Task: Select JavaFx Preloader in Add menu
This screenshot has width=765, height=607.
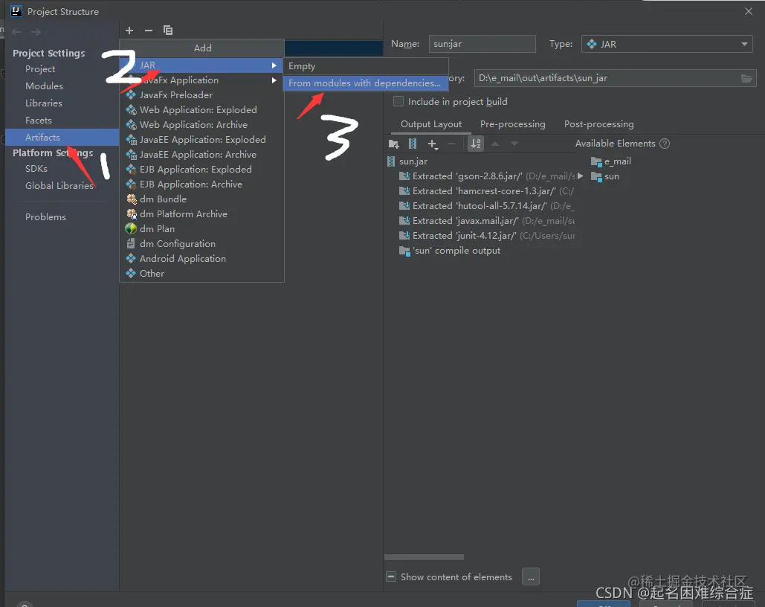Action: (201, 94)
